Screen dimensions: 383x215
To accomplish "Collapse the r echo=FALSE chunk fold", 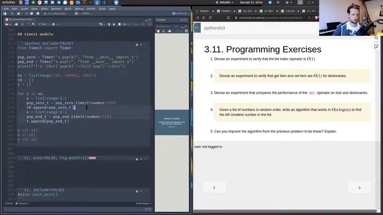I will (x=16, y=158).
